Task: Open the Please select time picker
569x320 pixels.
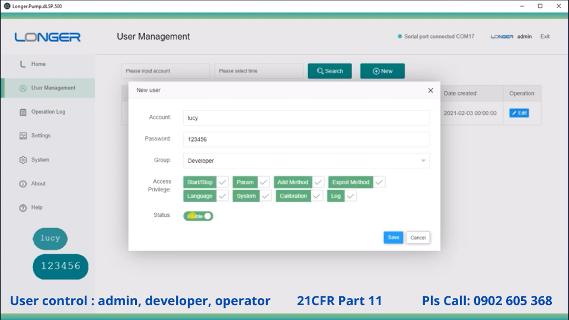Action: pyautogui.click(x=258, y=71)
